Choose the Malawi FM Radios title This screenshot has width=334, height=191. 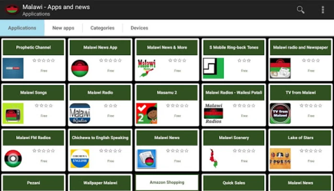tap(34, 138)
